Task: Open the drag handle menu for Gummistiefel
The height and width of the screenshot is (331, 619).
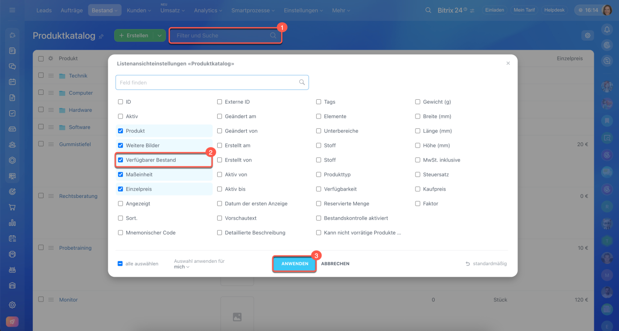Action: (51, 144)
